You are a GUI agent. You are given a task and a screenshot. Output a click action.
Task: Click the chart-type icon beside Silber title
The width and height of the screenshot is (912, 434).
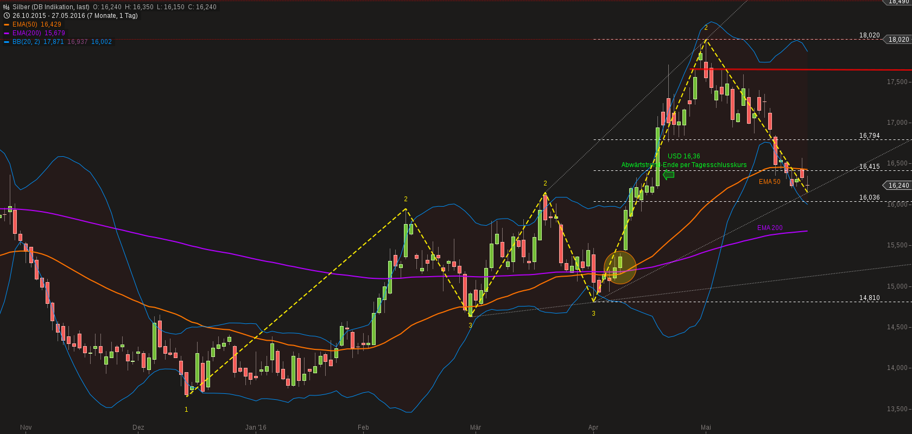point(7,7)
